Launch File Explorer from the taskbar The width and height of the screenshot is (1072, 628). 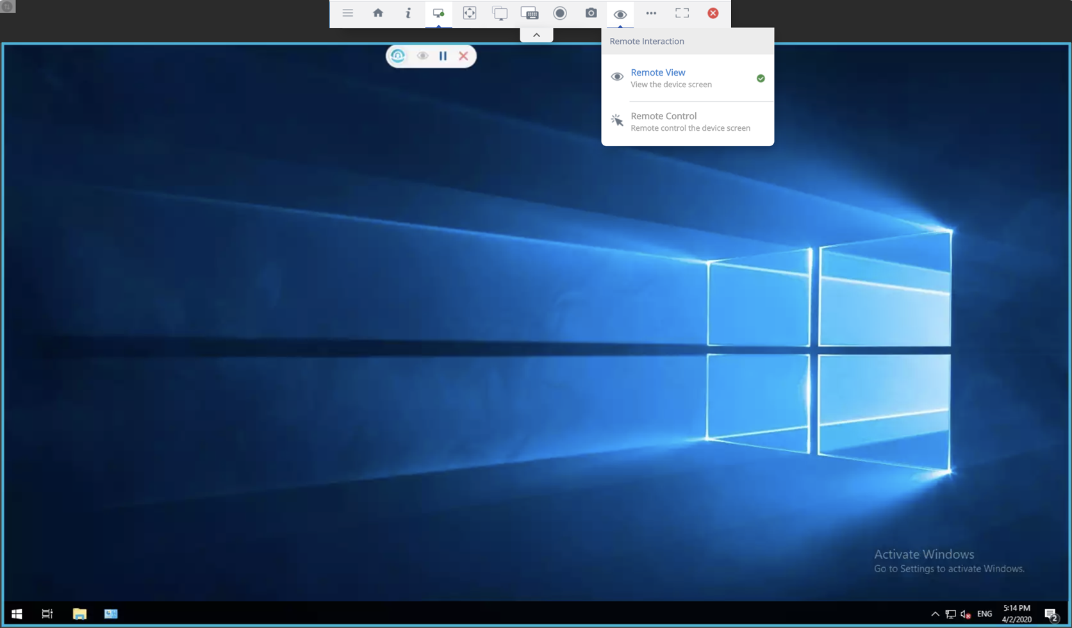pos(79,614)
